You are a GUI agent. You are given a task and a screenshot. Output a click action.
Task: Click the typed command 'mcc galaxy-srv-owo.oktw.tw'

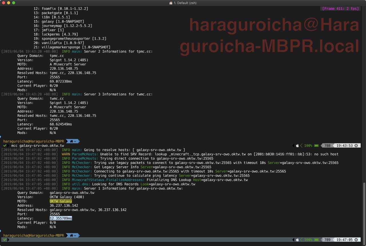[38, 146]
